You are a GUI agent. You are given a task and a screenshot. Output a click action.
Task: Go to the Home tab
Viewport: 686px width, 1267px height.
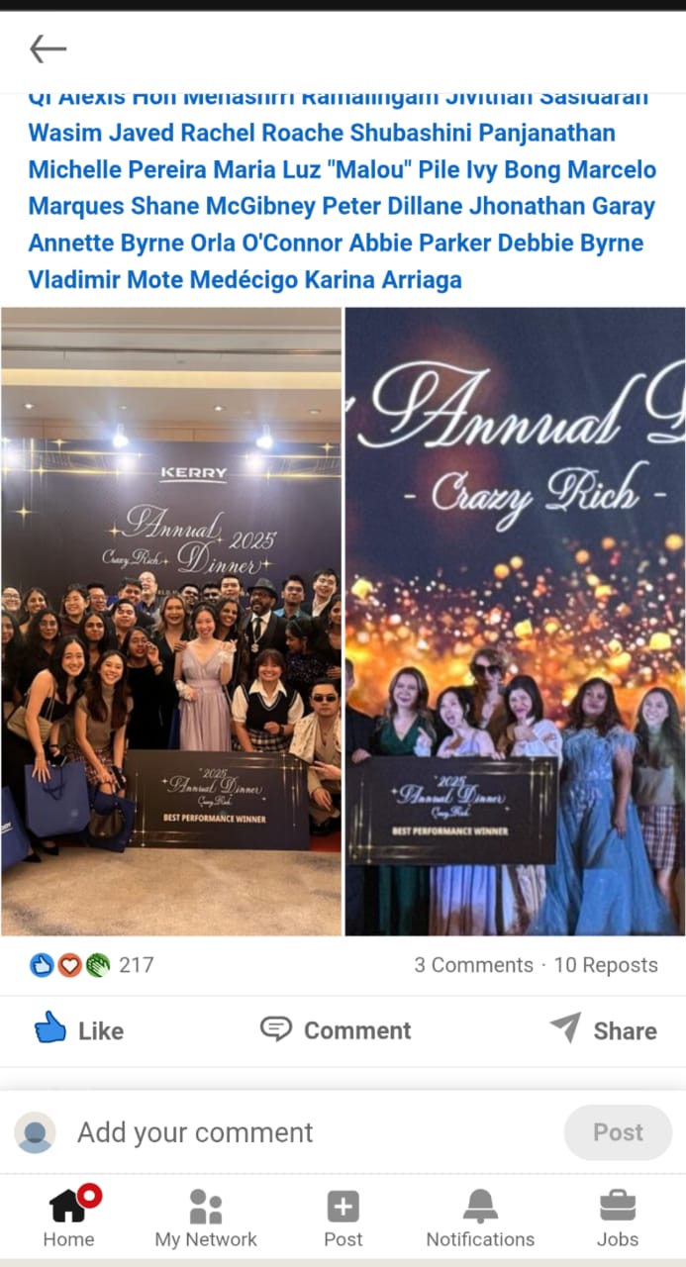[69, 1218]
